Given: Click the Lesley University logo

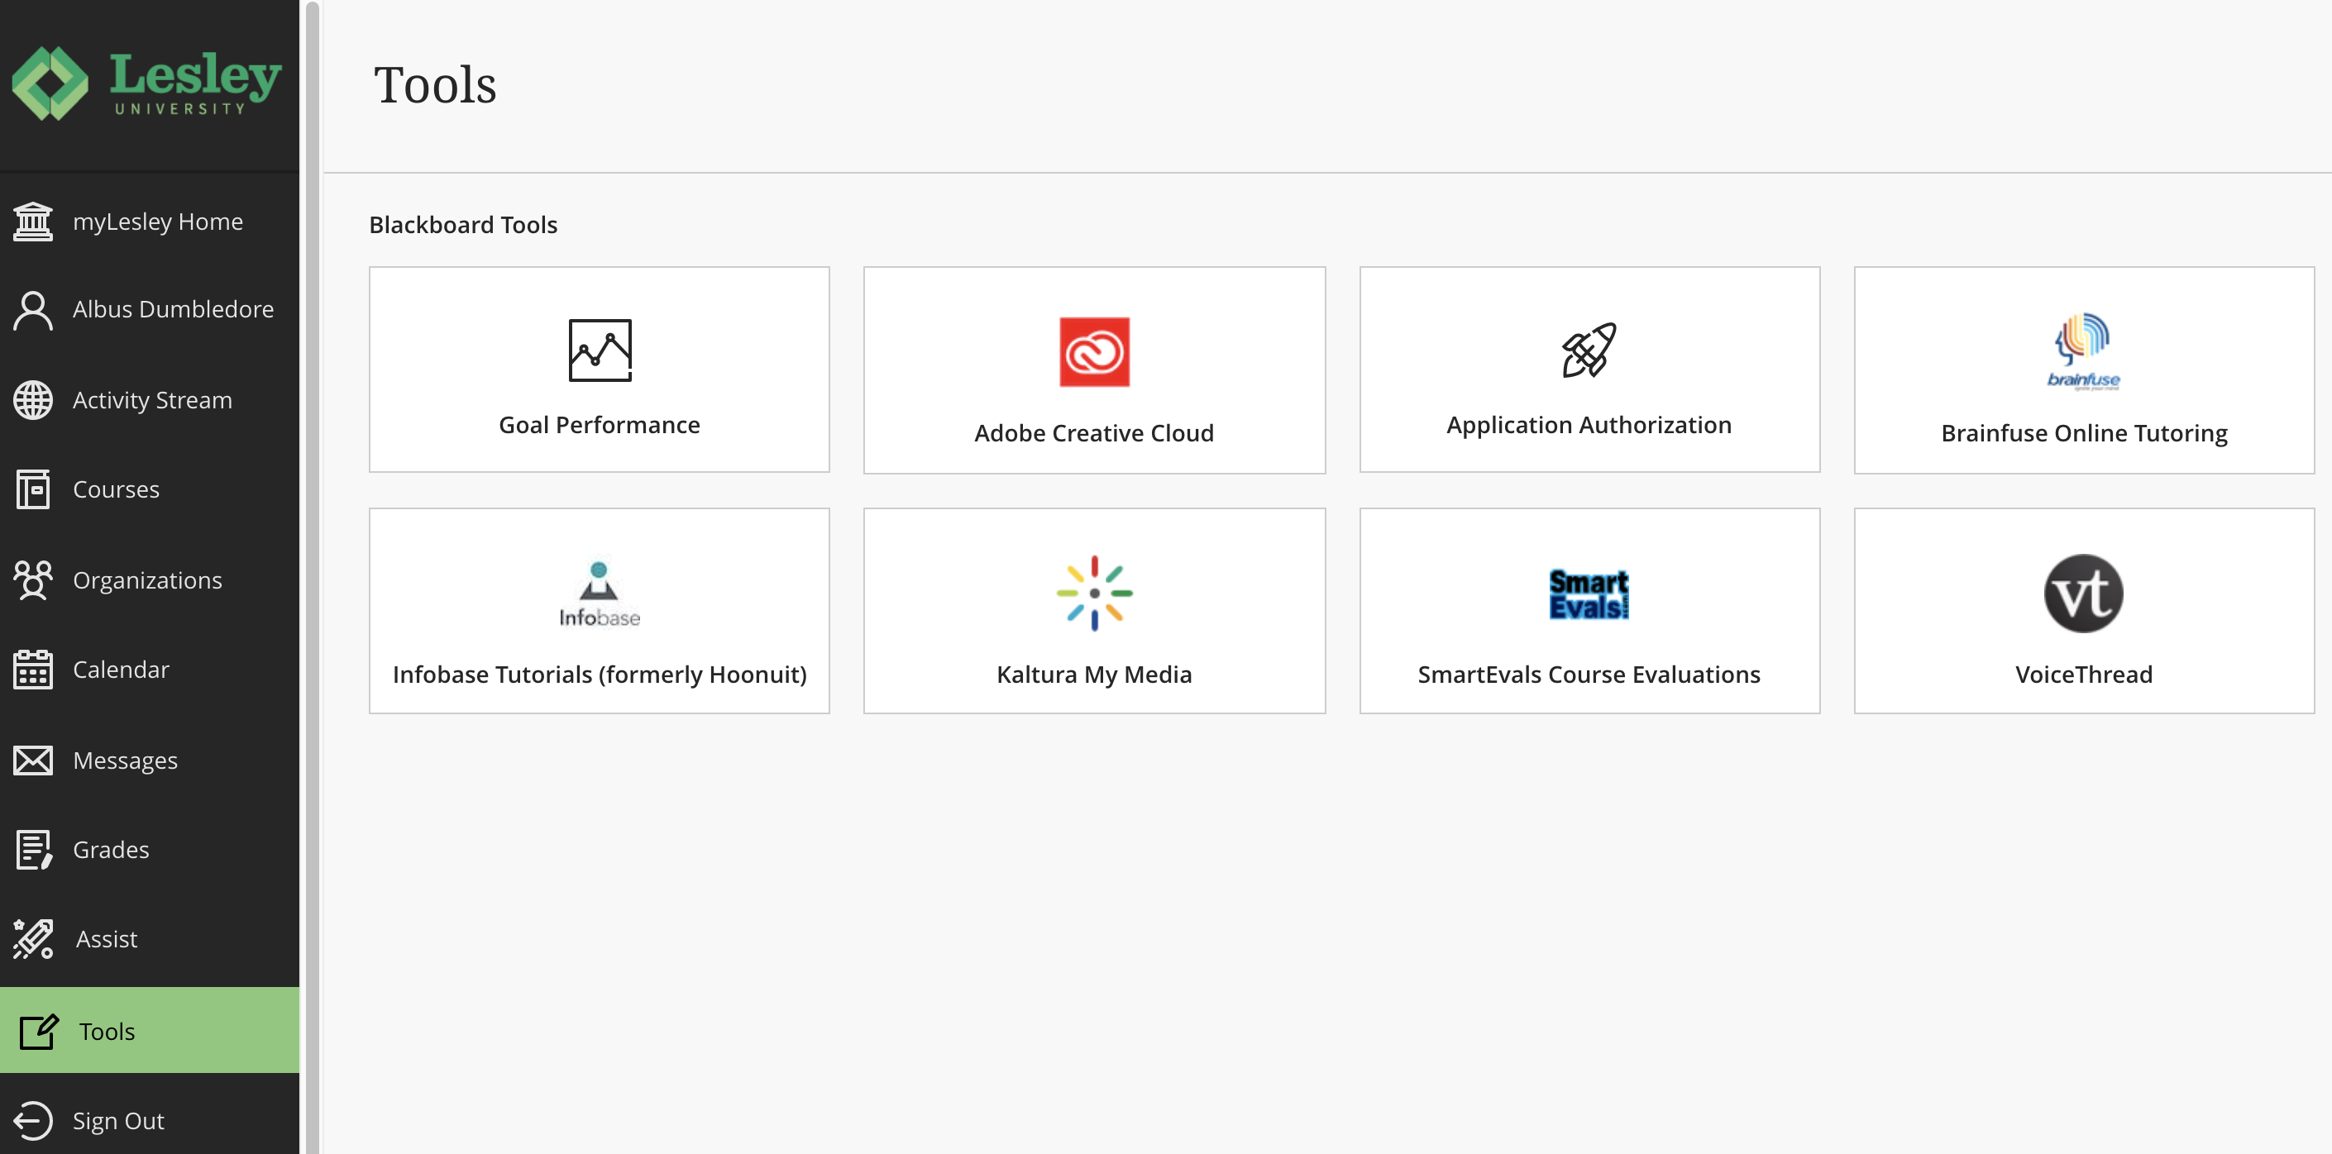Looking at the screenshot, I should tap(146, 83).
